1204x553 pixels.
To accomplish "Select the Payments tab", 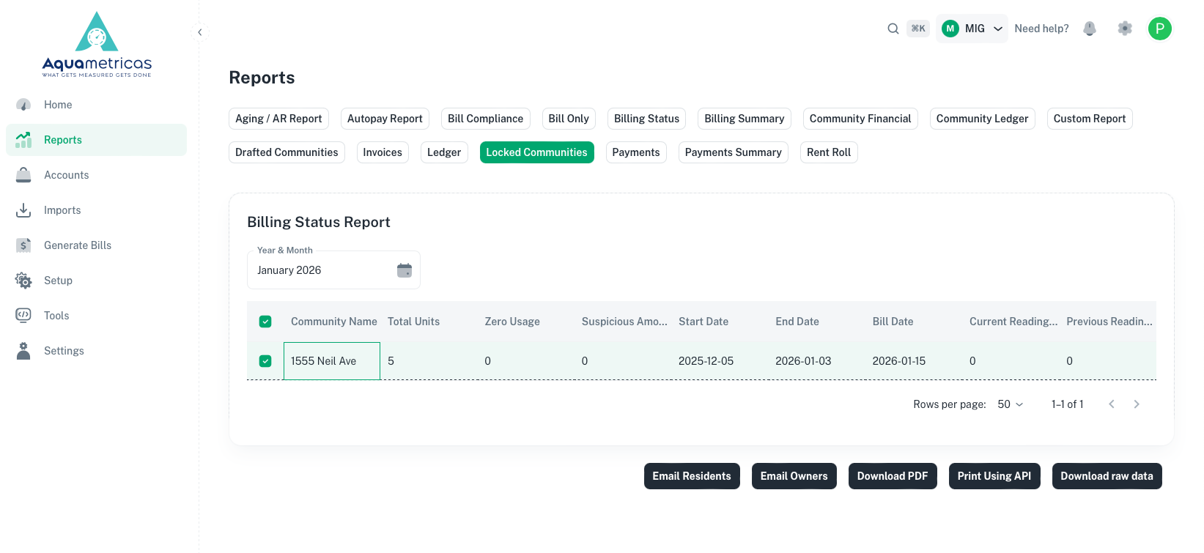I will (x=636, y=152).
